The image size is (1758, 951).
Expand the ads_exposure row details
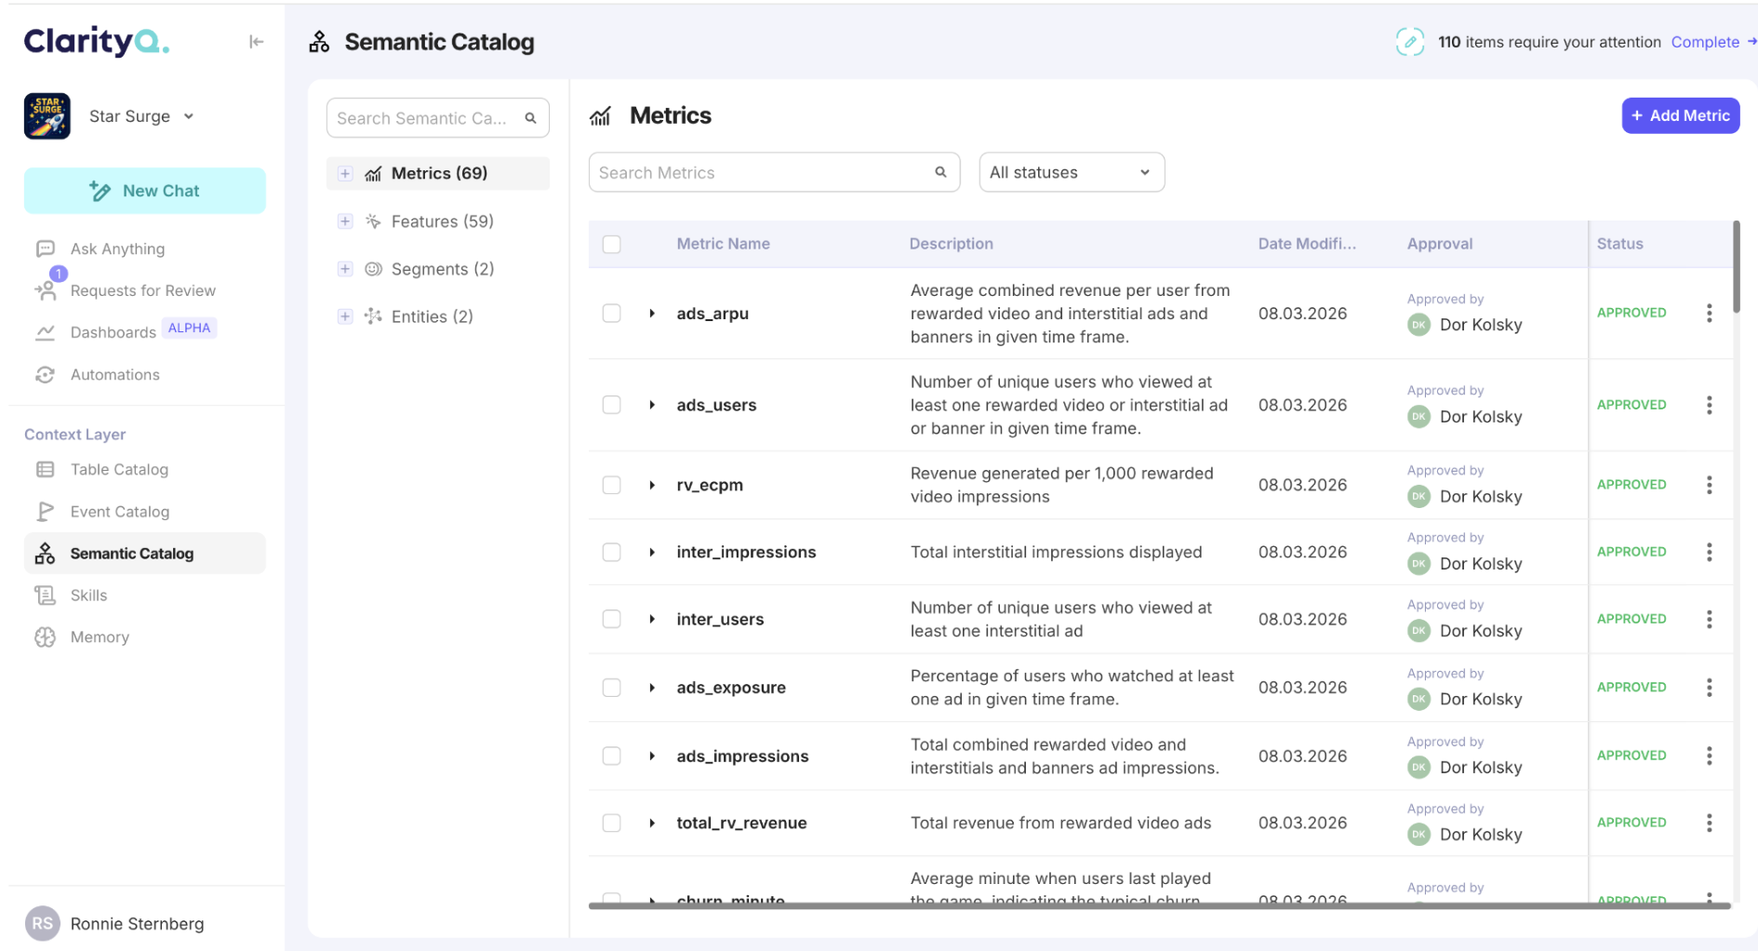click(652, 688)
